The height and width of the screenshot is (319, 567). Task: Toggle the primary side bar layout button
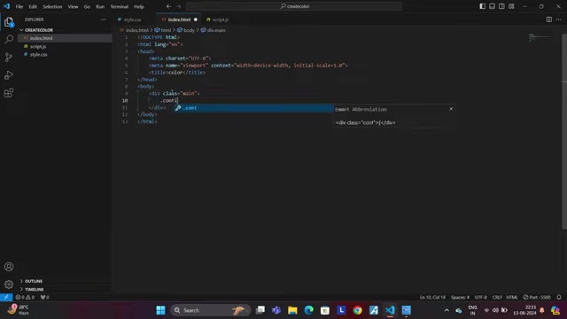482,6
